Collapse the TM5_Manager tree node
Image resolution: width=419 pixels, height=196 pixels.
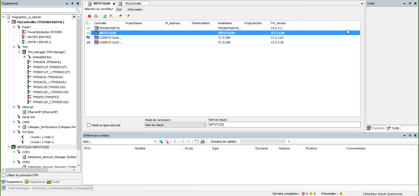pos(19,52)
